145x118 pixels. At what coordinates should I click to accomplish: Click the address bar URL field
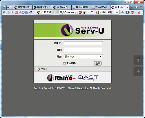pyautogui.click(x=58, y=12)
